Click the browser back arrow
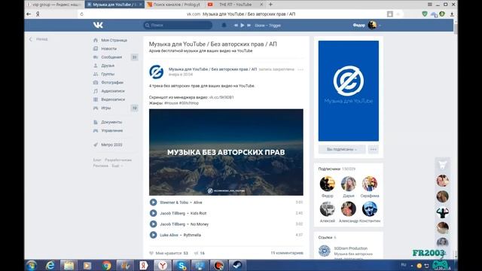482x271 pixels. coord(29,14)
